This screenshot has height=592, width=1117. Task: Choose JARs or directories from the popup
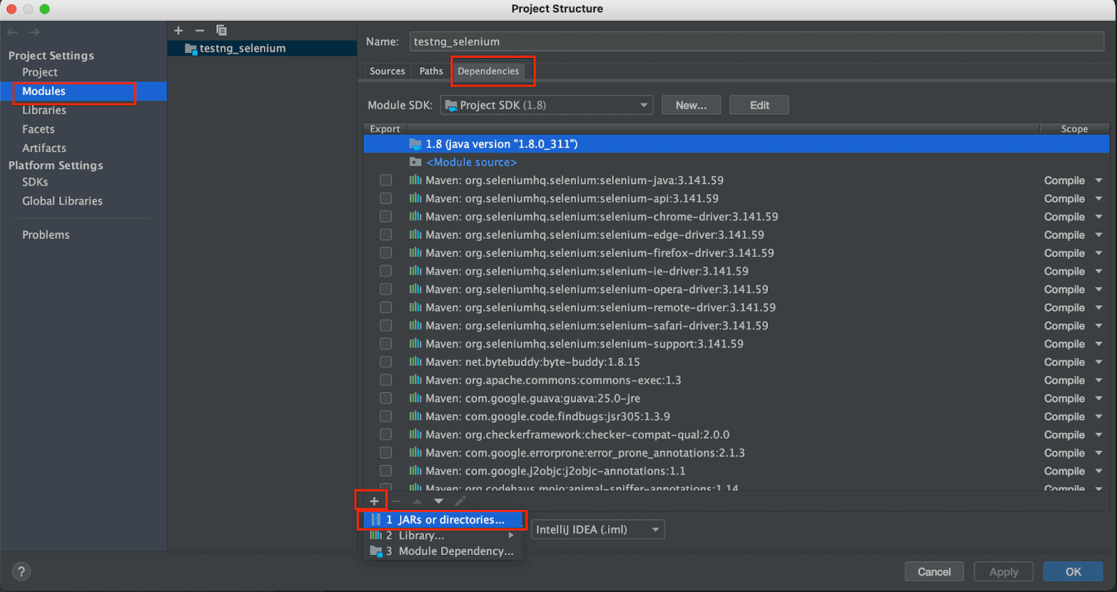444,520
